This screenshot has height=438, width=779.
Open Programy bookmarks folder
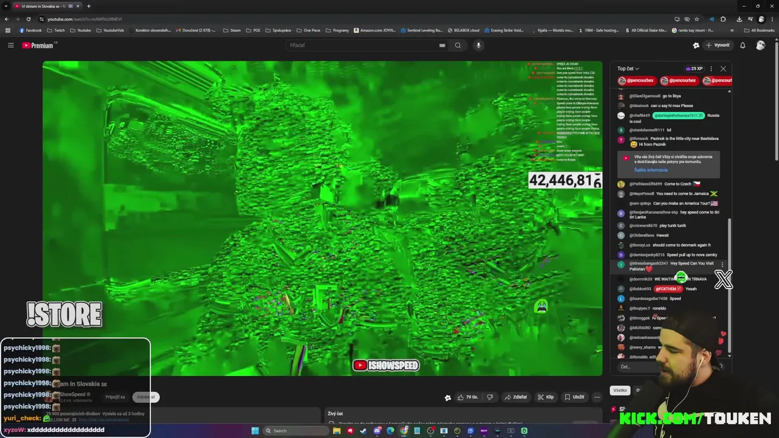(x=337, y=30)
